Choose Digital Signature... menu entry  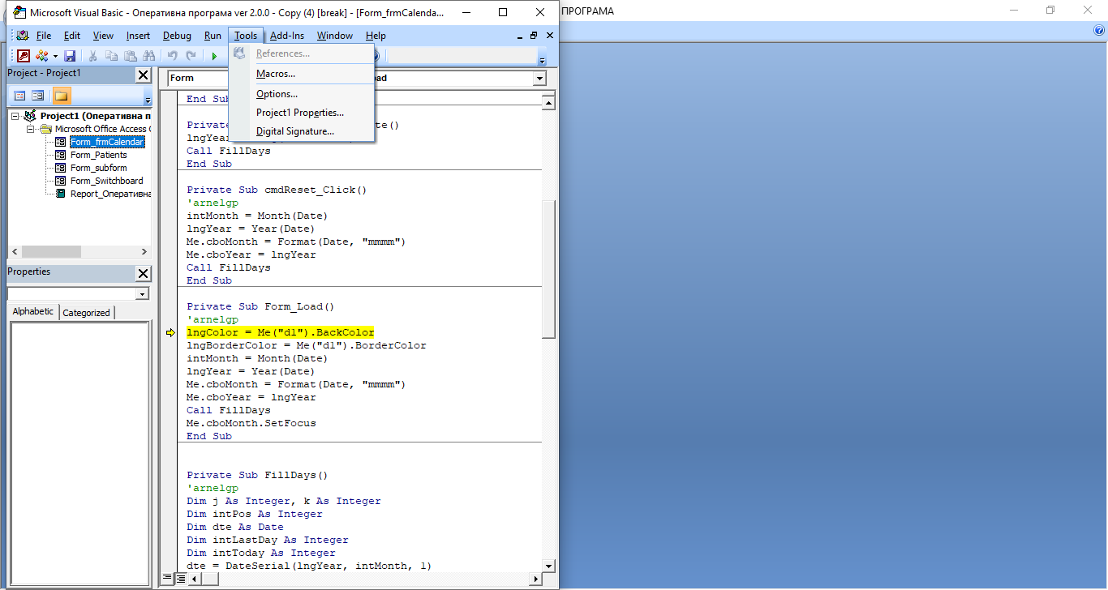pyautogui.click(x=302, y=131)
